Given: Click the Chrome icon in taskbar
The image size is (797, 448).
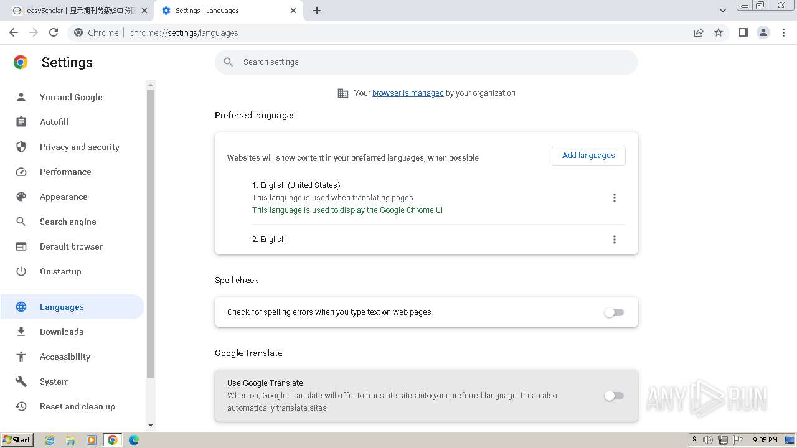Looking at the screenshot, I should [113, 440].
